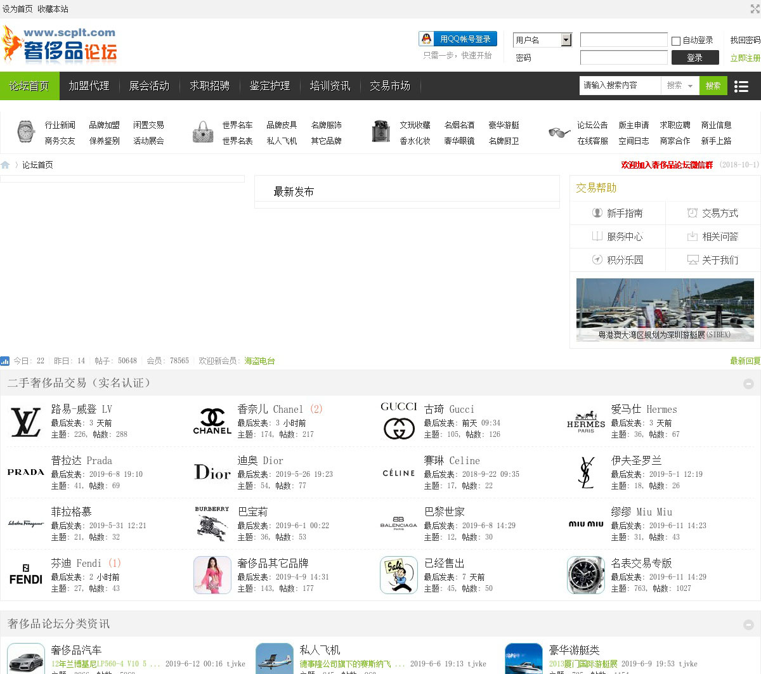Open the hamburger list menu icon
This screenshot has height=674, width=761.
(x=741, y=86)
